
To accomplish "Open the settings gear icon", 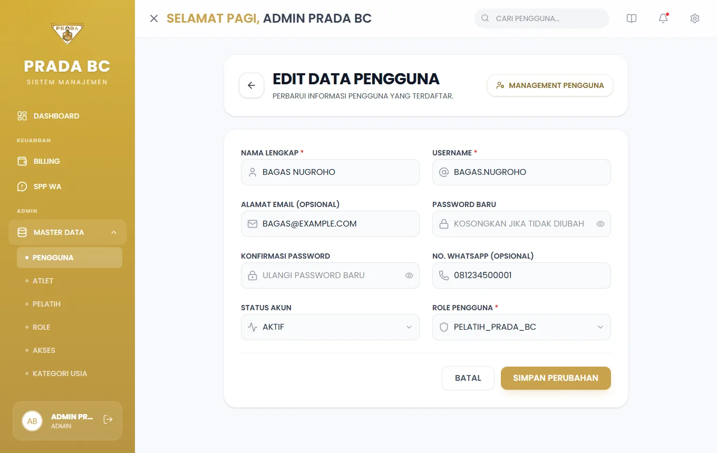I will (x=695, y=18).
